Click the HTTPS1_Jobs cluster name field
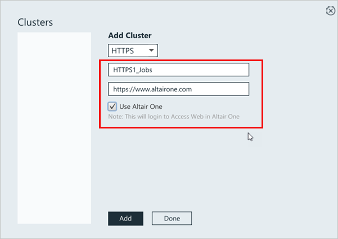338x239 pixels. (178, 70)
